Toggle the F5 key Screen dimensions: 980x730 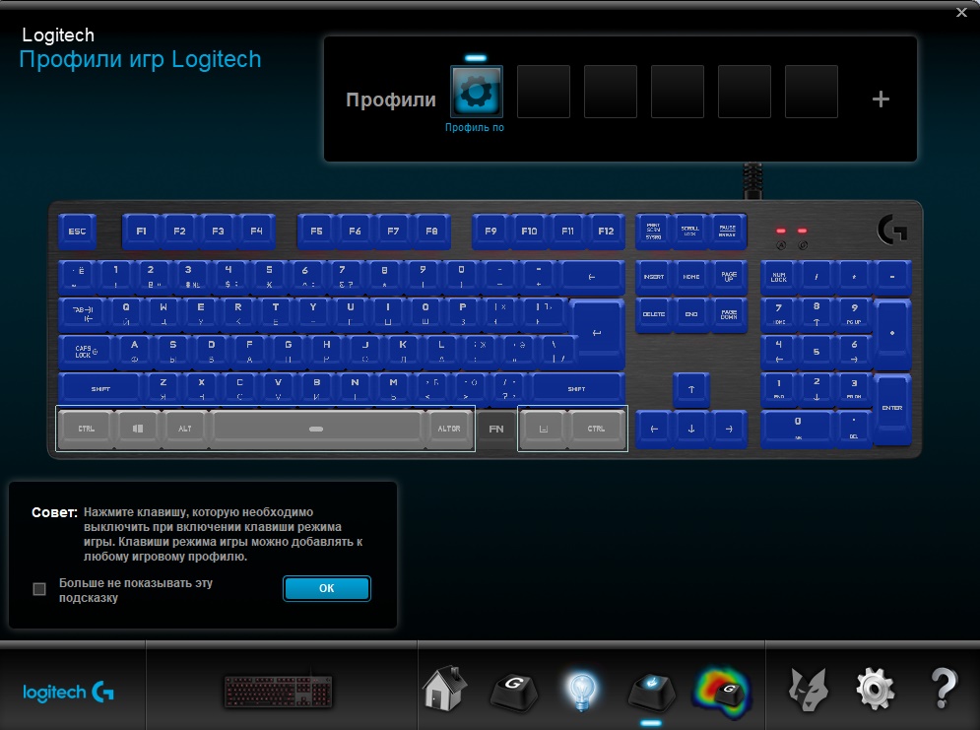[x=317, y=232]
